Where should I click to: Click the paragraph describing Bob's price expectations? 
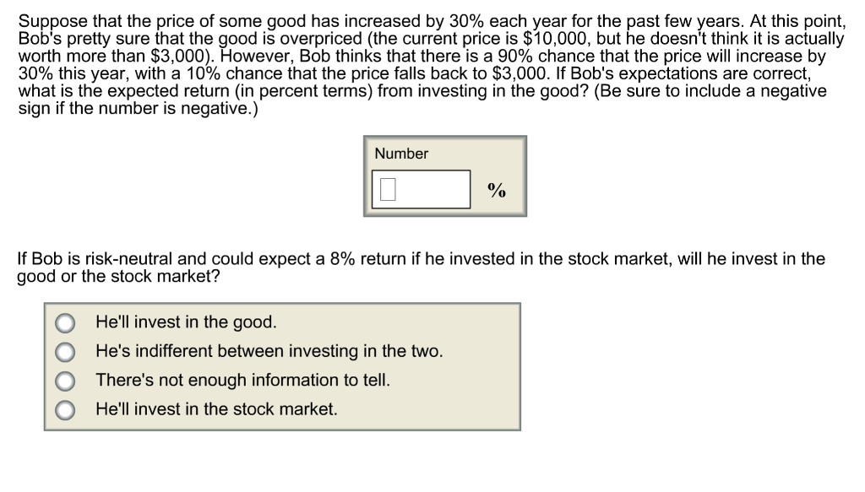click(432, 63)
